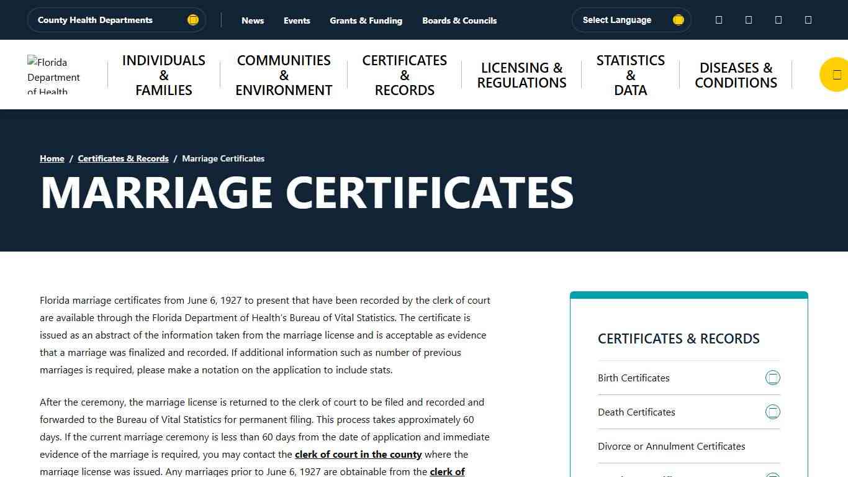Screen dimensions: 848x477
Task: Click the last social media icon in the header
Action: 808,19
